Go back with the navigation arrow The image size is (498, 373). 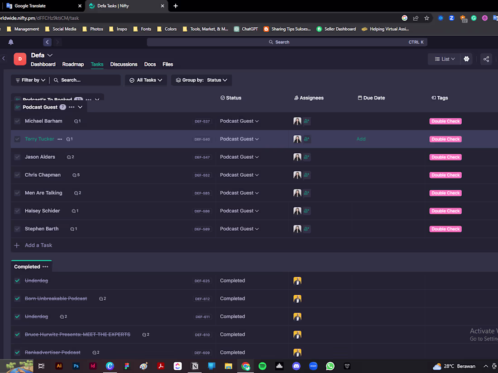pyautogui.click(x=48, y=42)
